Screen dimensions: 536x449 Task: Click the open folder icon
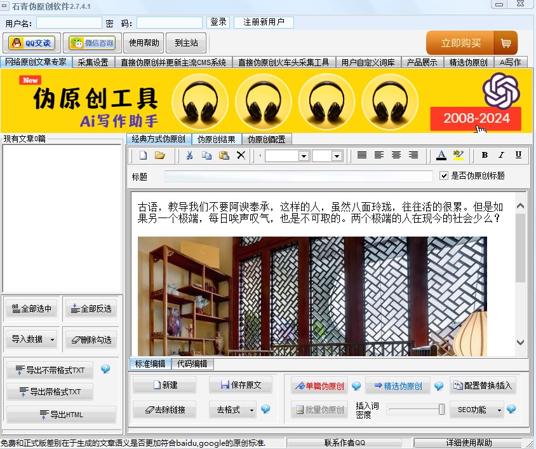click(160, 155)
